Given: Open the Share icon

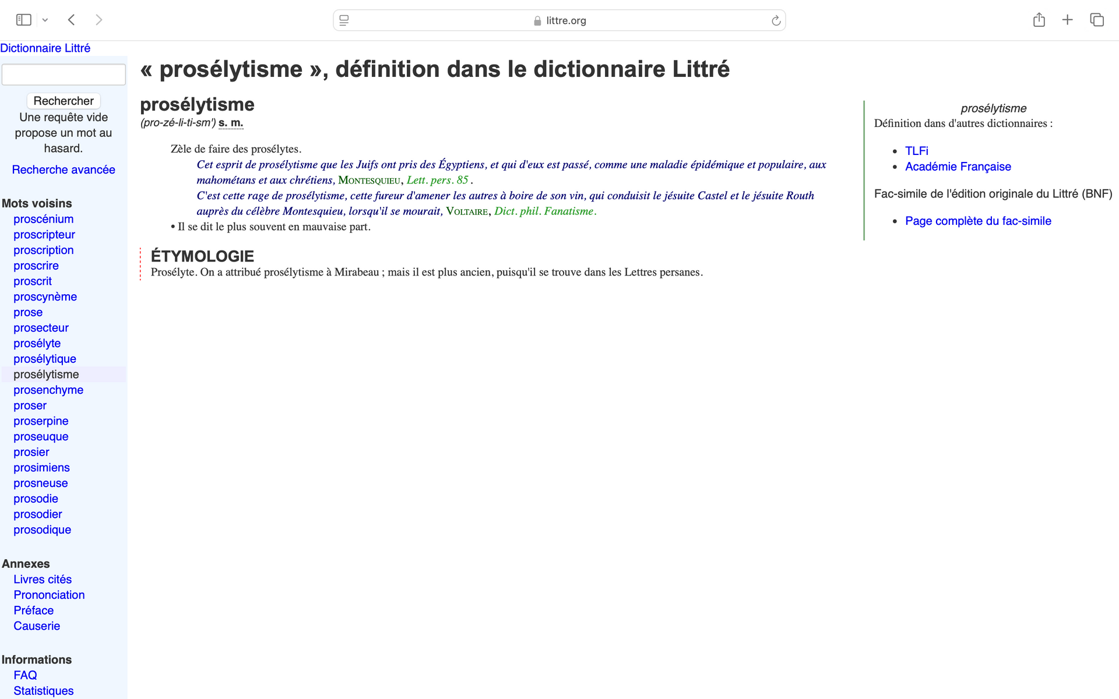Looking at the screenshot, I should tap(1039, 20).
